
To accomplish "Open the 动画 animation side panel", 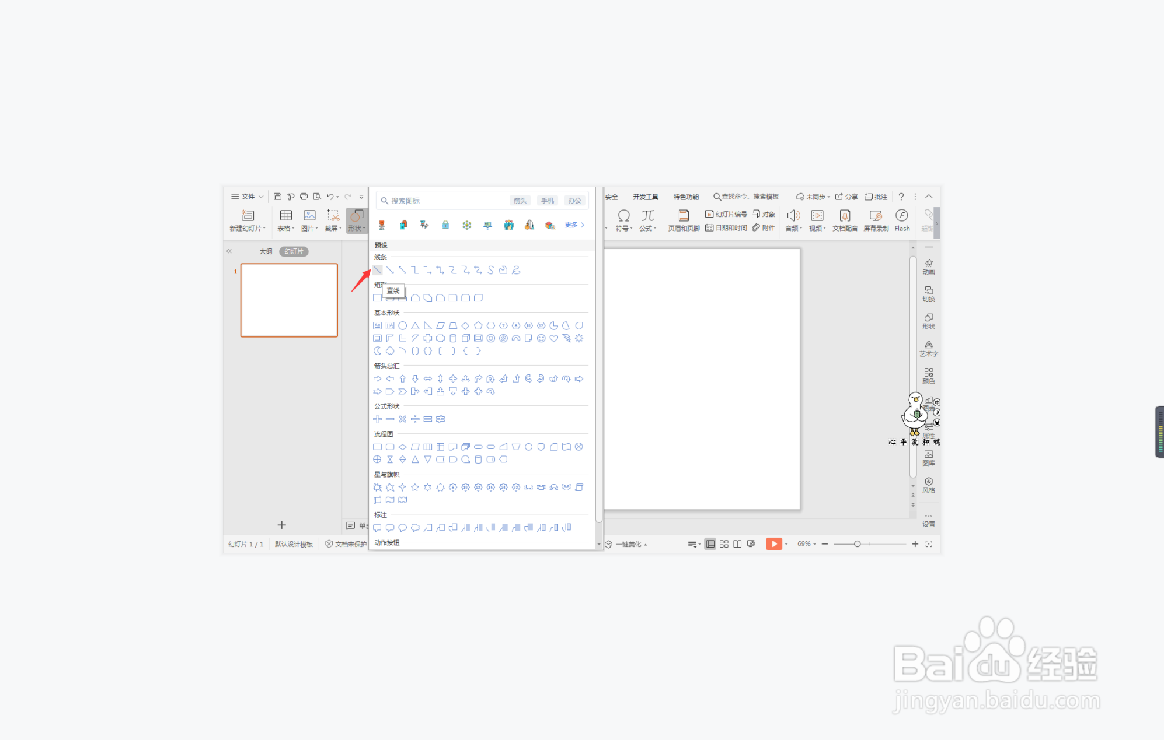I will click(x=928, y=266).
